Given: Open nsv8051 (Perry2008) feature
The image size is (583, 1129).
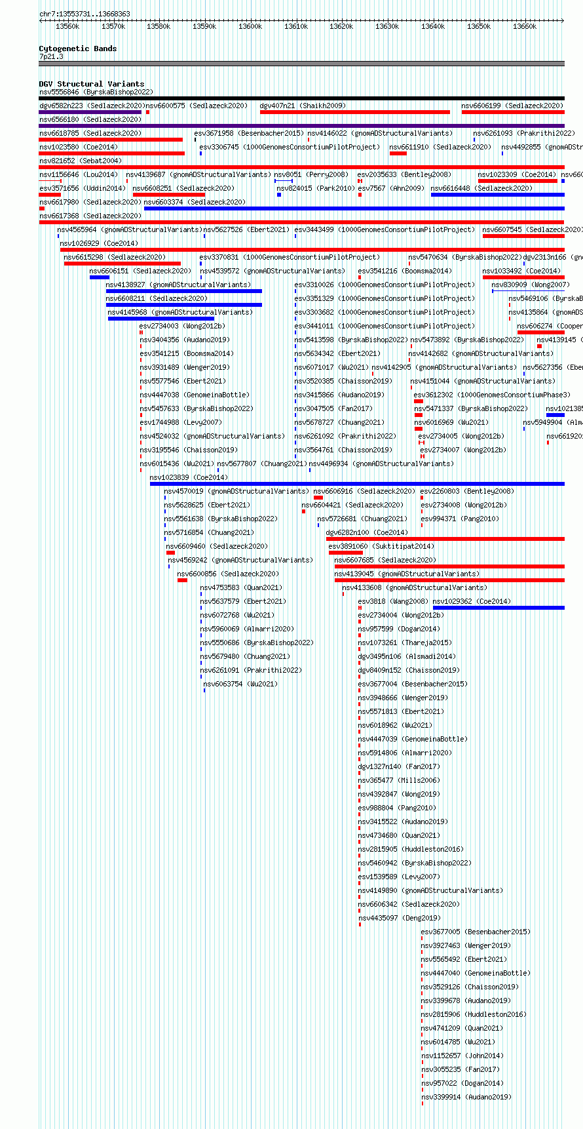Looking at the screenshot, I should 311,174.
